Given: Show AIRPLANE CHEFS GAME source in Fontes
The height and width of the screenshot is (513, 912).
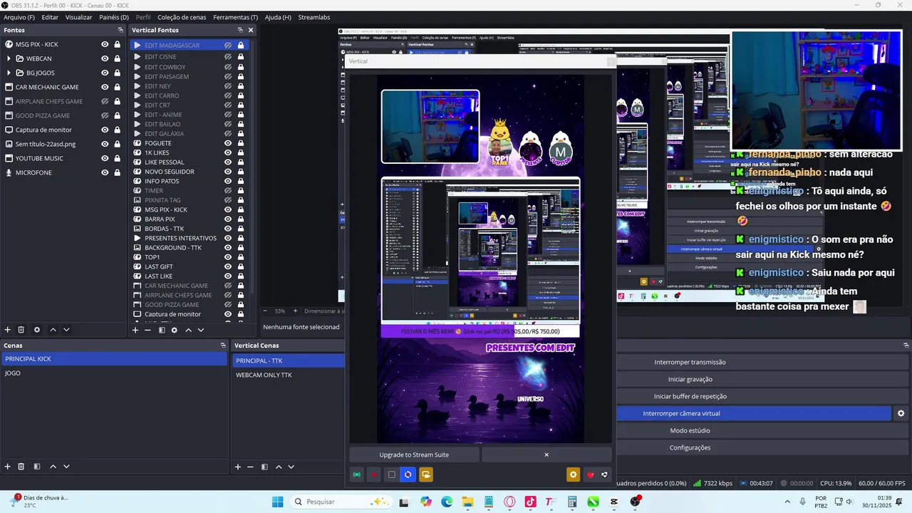Looking at the screenshot, I should click(105, 101).
